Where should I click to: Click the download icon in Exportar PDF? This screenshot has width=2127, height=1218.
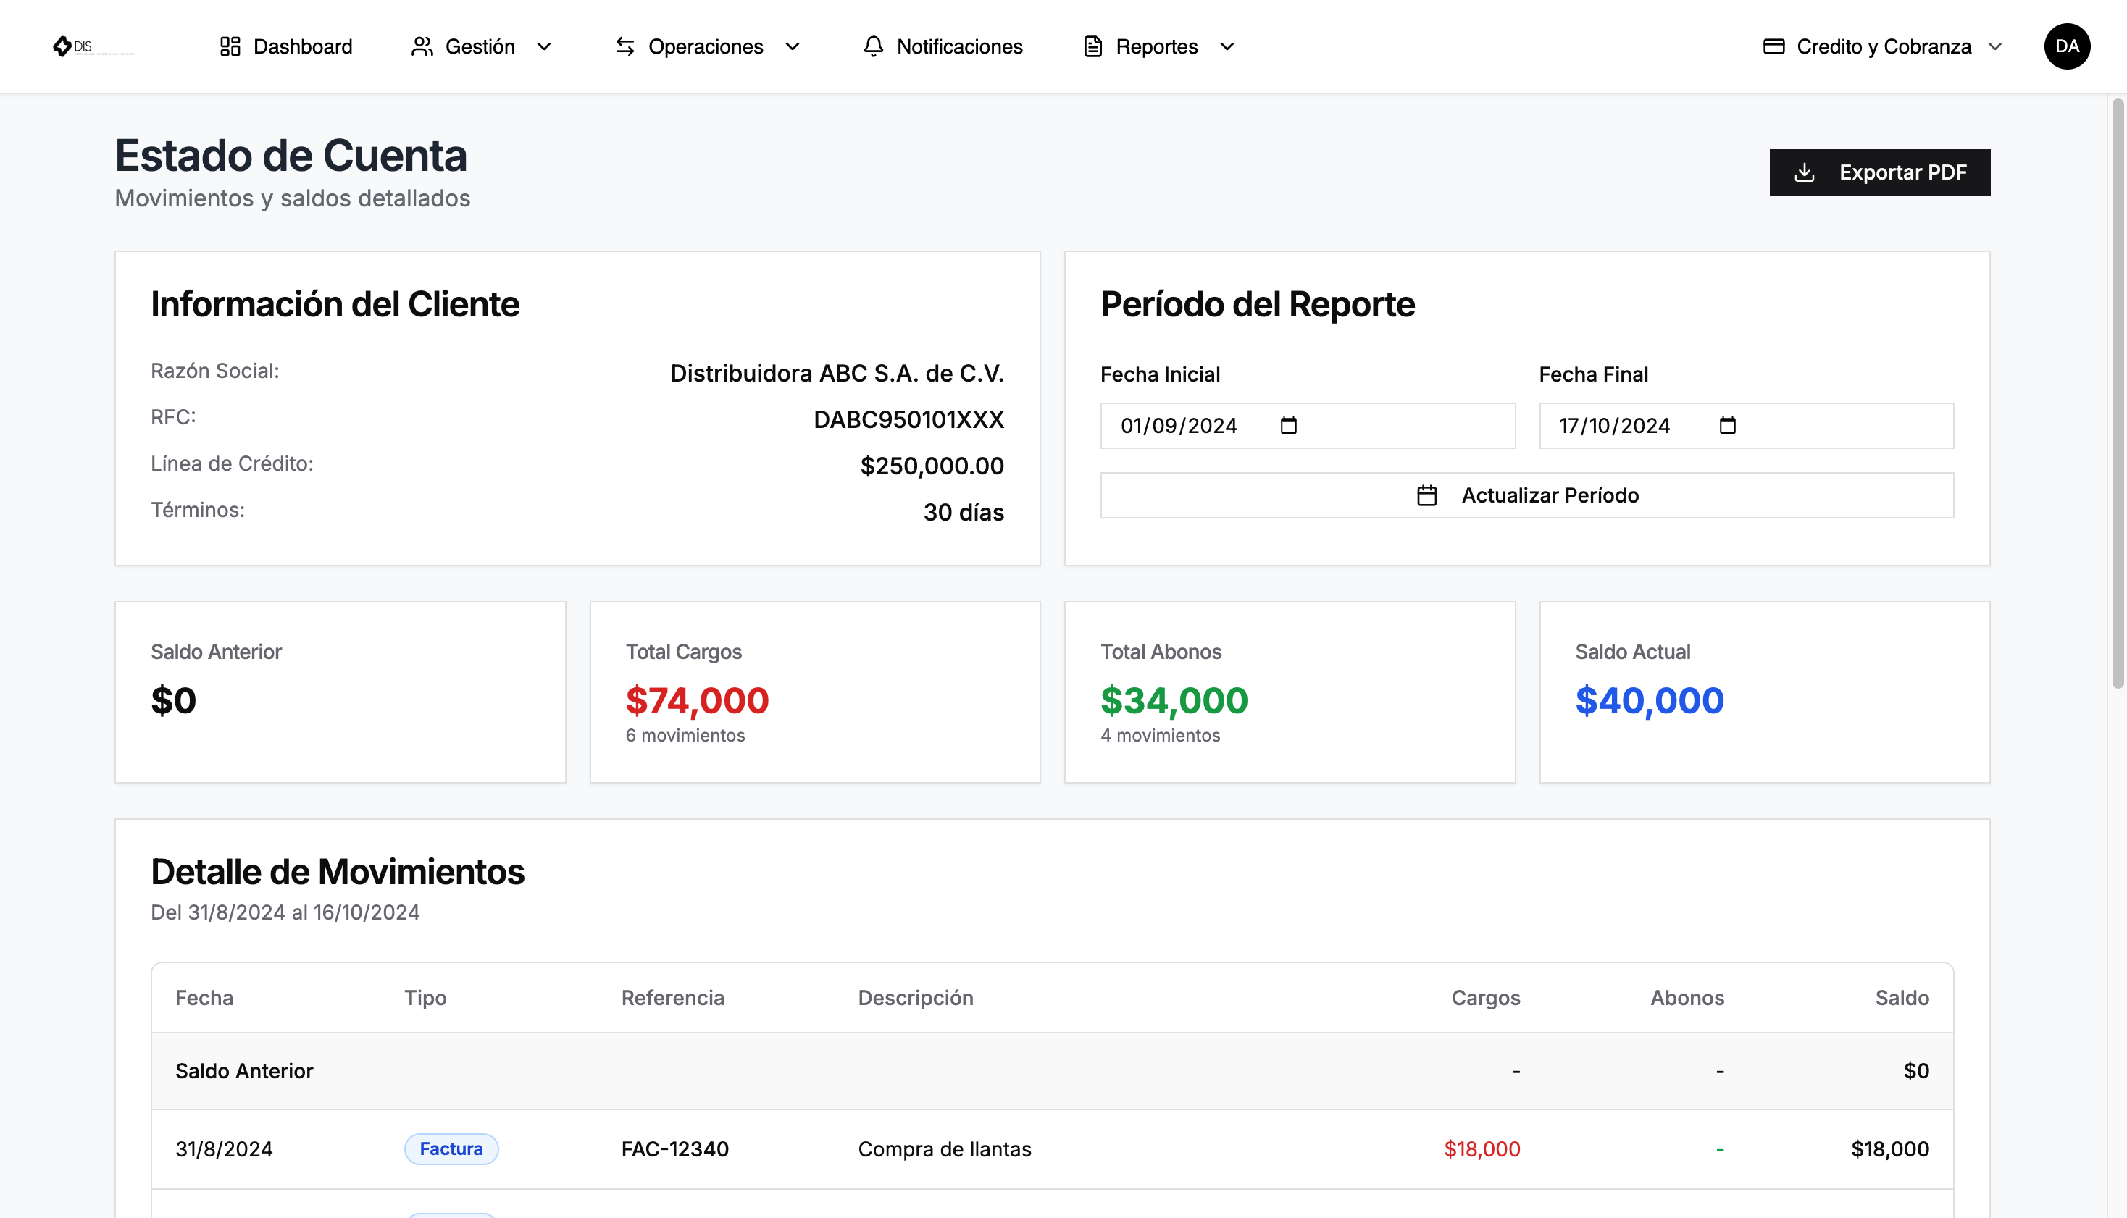click(1804, 172)
